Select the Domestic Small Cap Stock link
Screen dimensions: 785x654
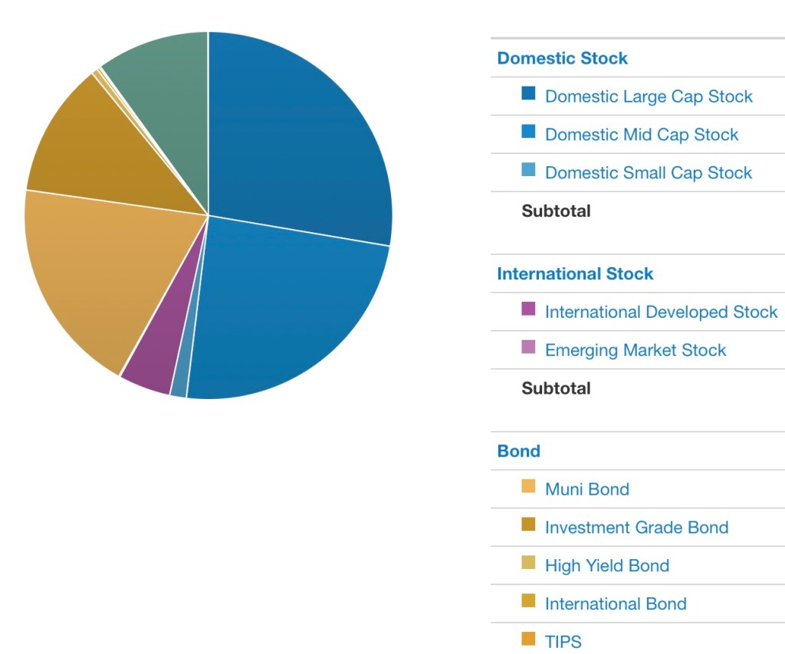[648, 173]
